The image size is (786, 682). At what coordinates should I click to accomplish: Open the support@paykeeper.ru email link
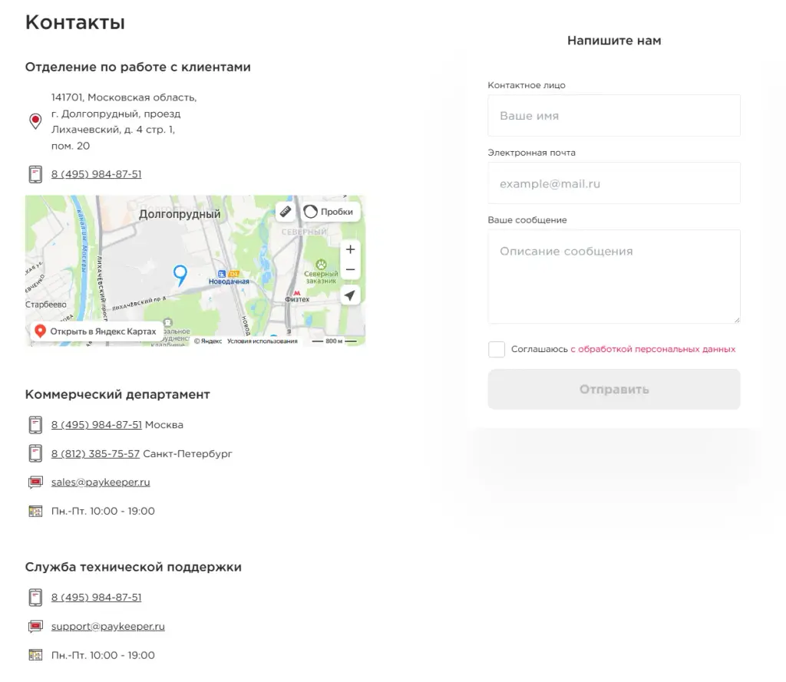click(107, 626)
